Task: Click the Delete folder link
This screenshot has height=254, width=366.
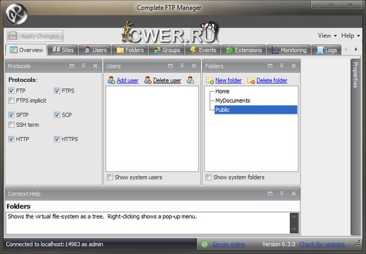Action: pyautogui.click(x=272, y=80)
